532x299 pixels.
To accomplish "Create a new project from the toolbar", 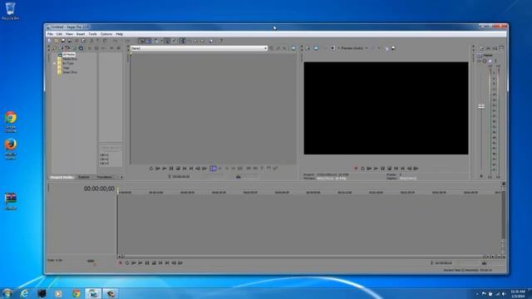I will coord(50,41).
